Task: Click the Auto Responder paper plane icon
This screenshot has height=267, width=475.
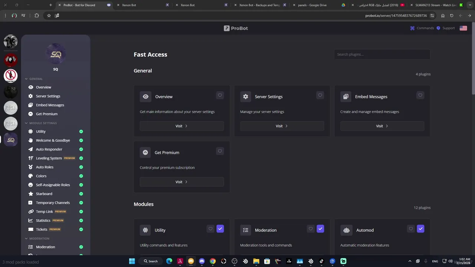Action: click(x=31, y=149)
